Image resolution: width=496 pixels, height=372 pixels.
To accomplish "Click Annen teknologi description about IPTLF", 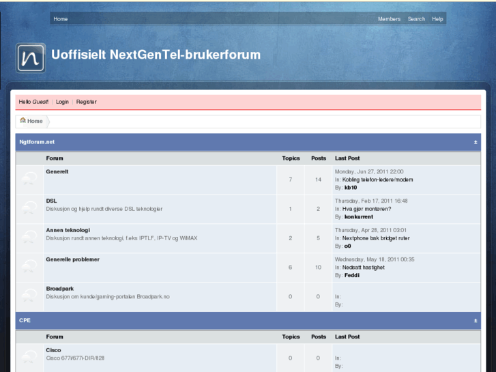I will 122,238.
